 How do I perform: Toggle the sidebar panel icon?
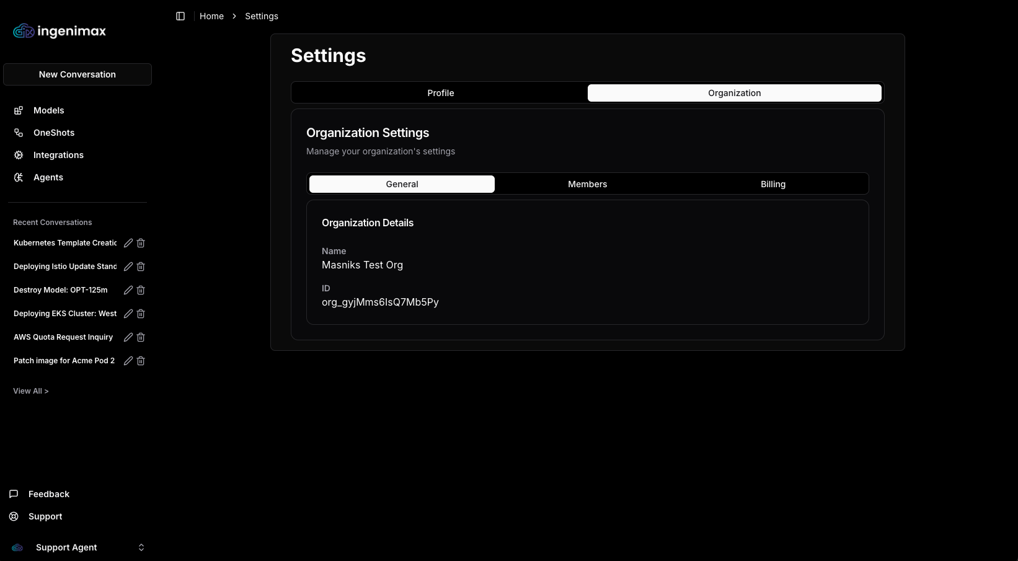(x=180, y=16)
